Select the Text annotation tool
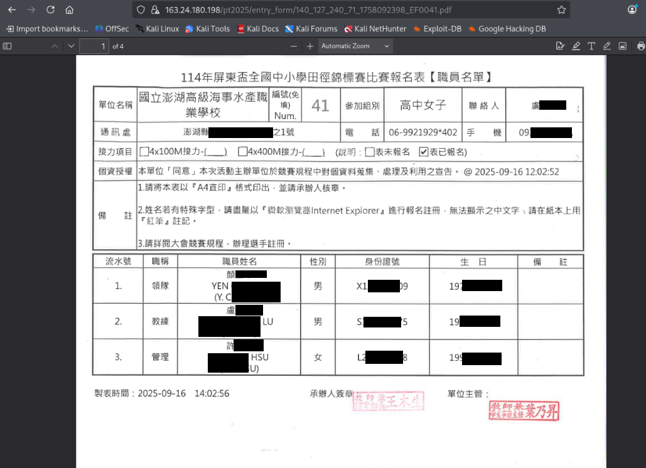Viewport: 646px width, 468px height. click(591, 46)
